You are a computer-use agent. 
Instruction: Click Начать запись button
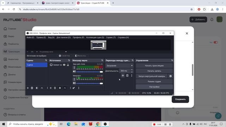[154, 71]
